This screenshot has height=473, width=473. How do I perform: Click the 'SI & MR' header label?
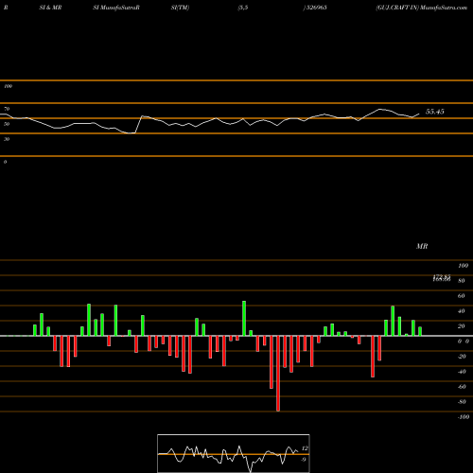[x=50, y=8]
